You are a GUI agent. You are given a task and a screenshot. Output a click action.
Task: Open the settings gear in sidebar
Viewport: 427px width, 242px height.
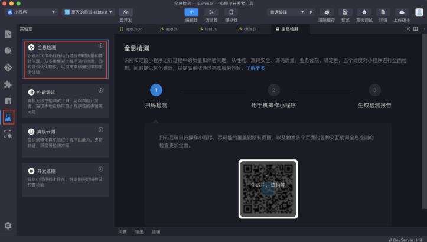[x=8, y=225]
